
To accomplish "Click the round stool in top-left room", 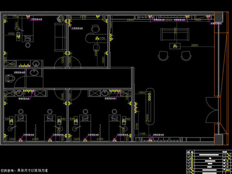I will (x=28, y=45).
